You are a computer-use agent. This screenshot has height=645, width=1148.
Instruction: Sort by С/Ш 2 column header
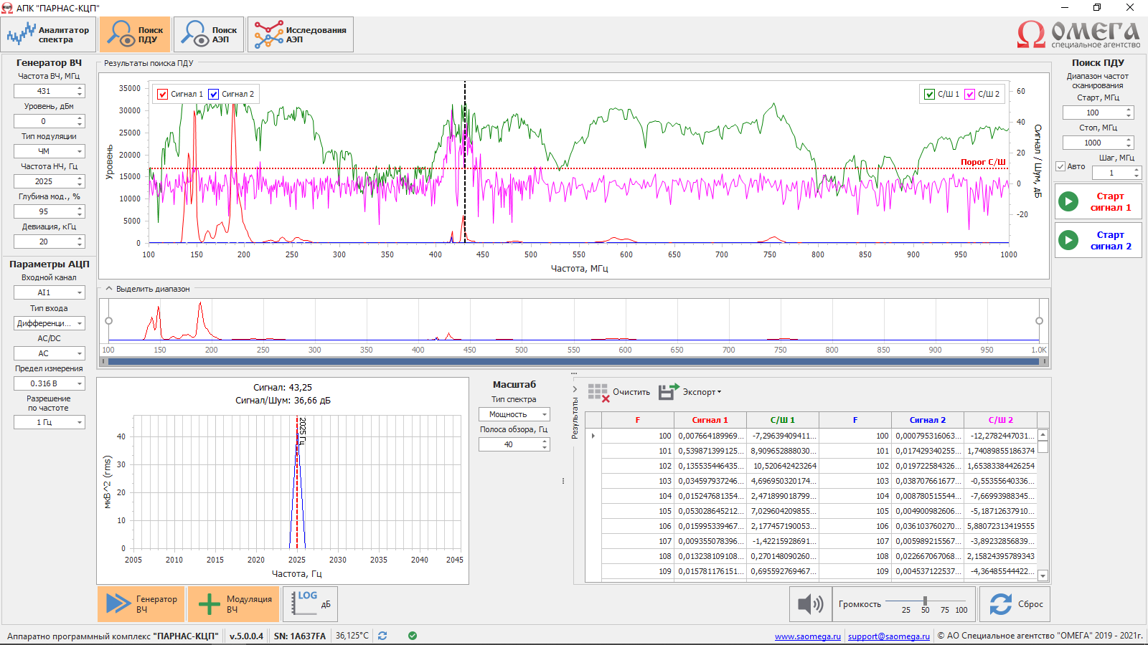1000,420
